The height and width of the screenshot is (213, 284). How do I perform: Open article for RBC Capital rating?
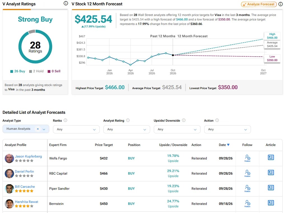pos(271,172)
